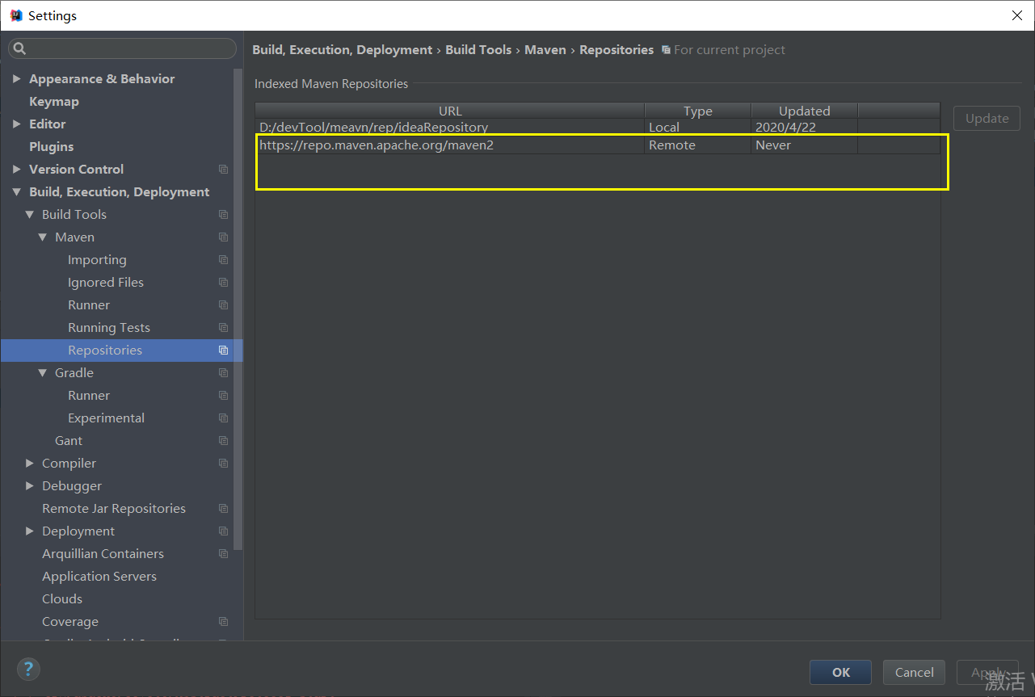Click Maven in the breadcrumb path
The height and width of the screenshot is (697, 1035).
pyautogui.click(x=545, y=50)
